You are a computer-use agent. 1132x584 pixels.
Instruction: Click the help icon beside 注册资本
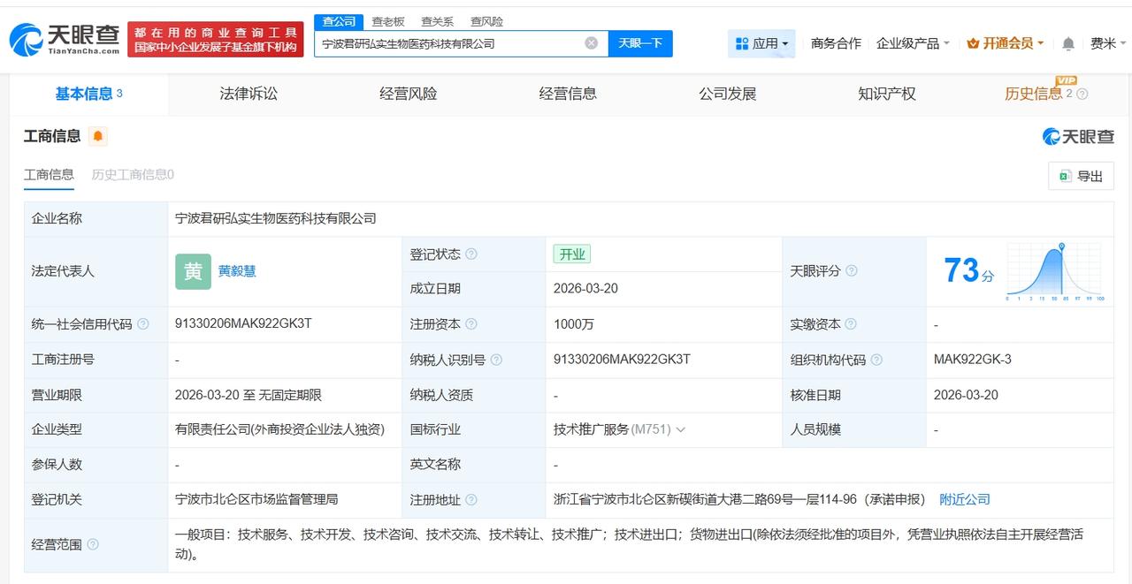(x=473, y=324)
